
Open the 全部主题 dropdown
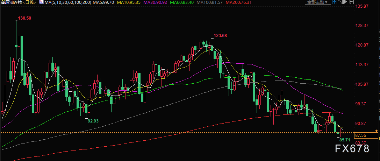point(318,2)
